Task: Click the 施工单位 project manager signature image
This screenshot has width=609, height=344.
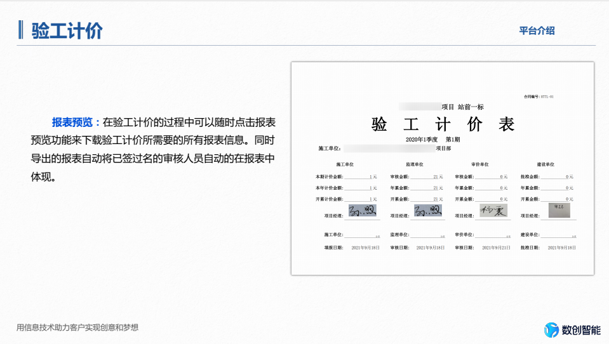Action: [x=363, y=211]
